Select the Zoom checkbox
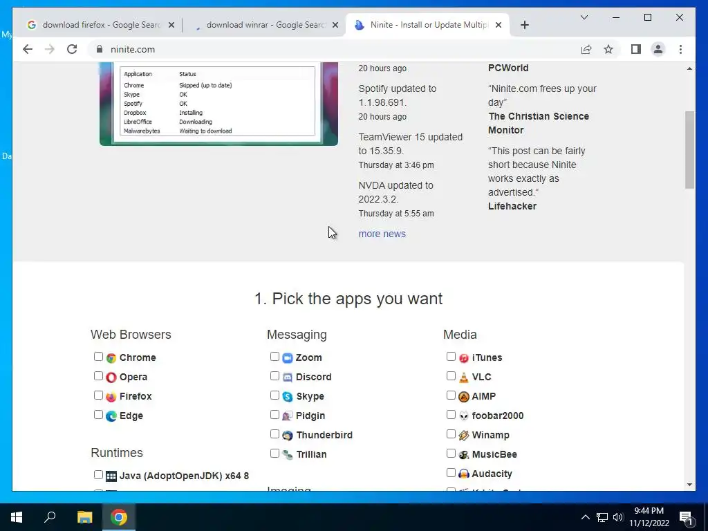The image size is (708, 531). [x=274, y=357]
